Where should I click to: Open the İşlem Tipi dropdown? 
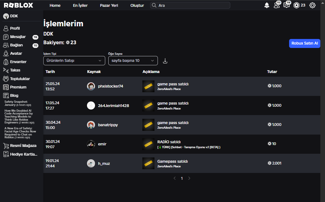[74, 61]
